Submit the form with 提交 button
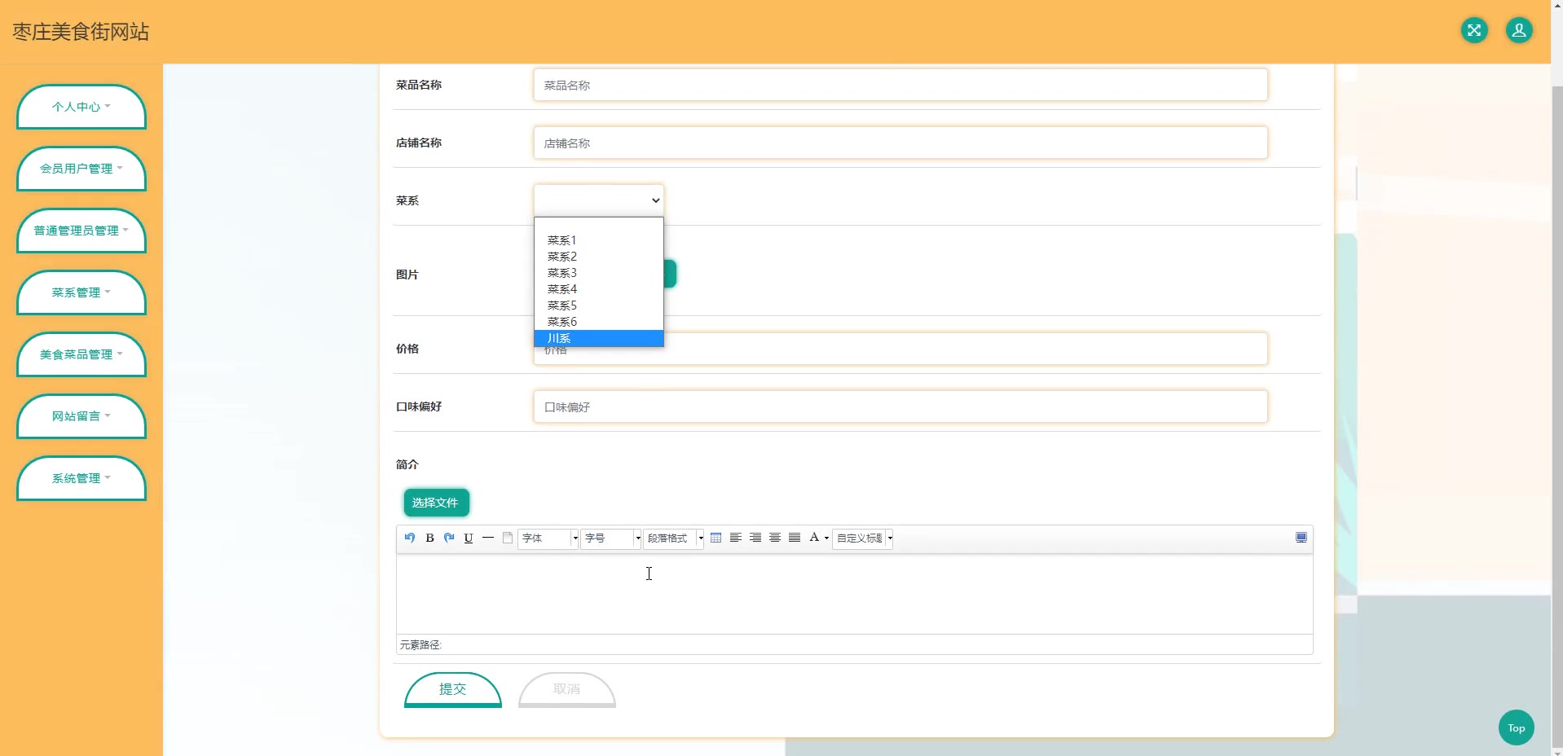Viewport: 1563px width, 756px height. (x=452, y=689)
